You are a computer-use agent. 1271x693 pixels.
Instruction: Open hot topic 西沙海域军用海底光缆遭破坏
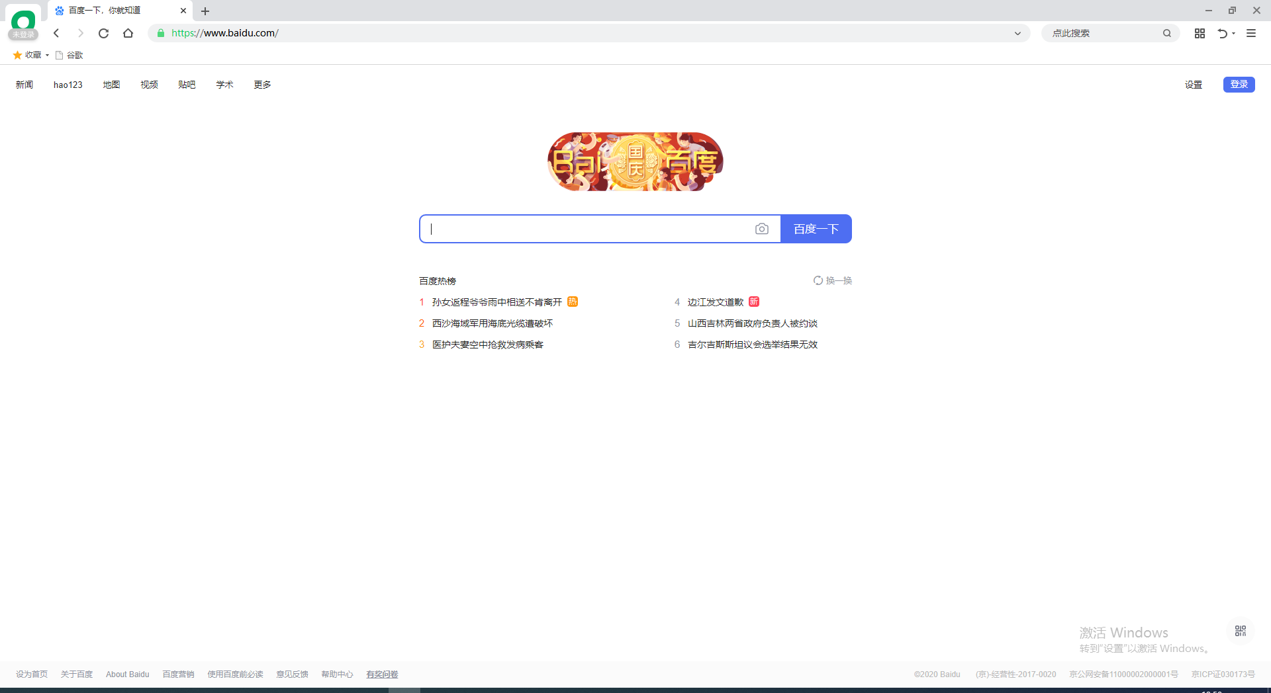point(492,323)
